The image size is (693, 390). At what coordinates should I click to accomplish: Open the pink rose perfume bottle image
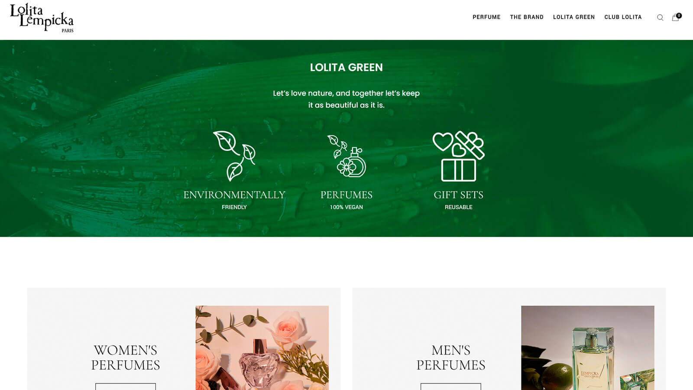click(x=262, y=348)
